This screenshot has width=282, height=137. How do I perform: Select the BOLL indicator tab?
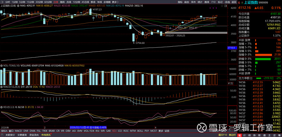pyautogui.click(x=140, y=131)
